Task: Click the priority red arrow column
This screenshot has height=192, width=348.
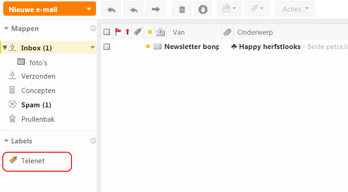Action: tap(128, 32)
